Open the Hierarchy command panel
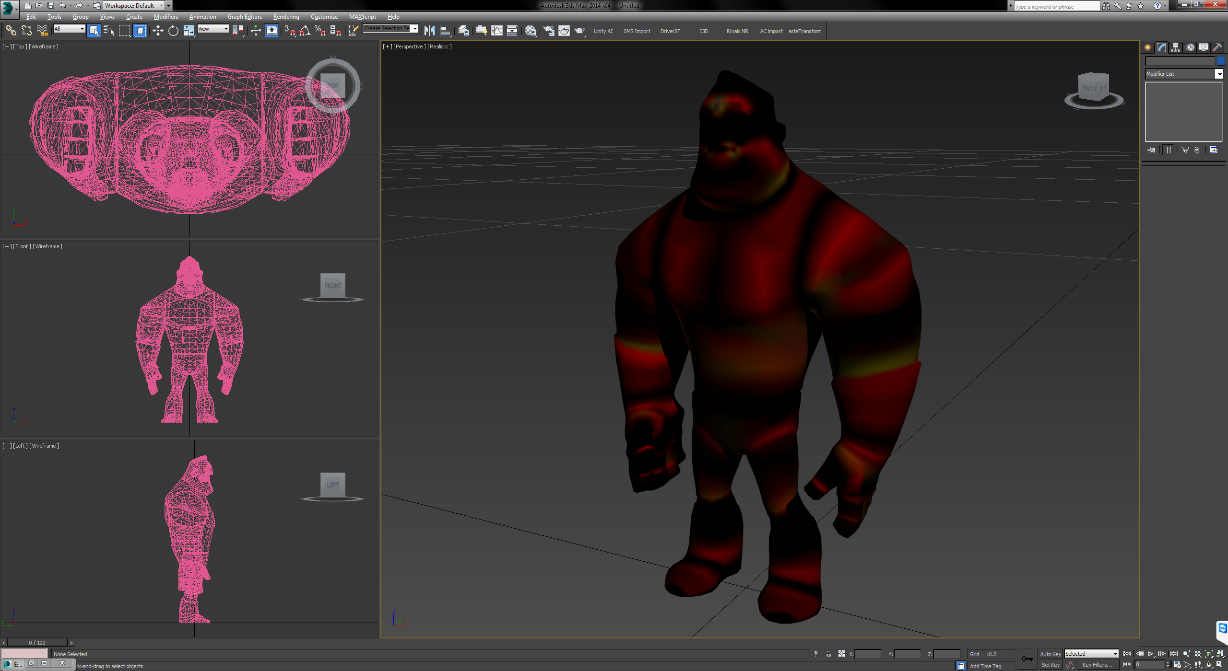Screen dimensions: 1228x671 1175,47
